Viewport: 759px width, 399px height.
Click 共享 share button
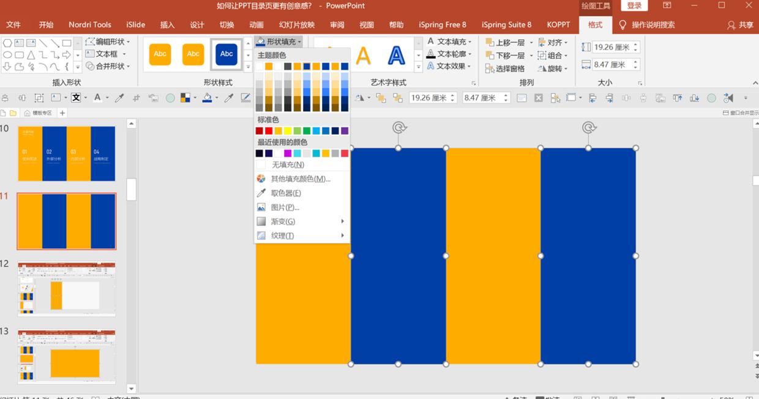[x=740, y=25]
